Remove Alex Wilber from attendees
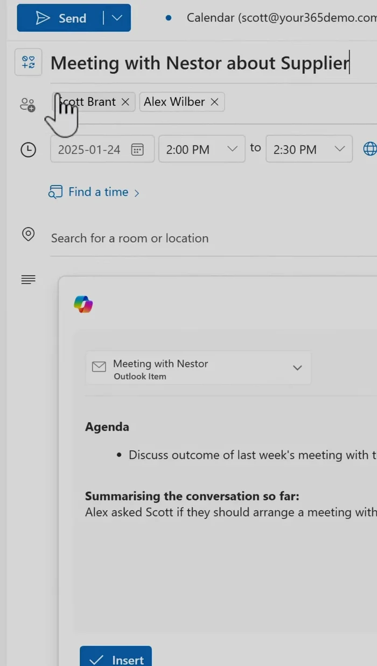The image size is (377, 666). 214,102
